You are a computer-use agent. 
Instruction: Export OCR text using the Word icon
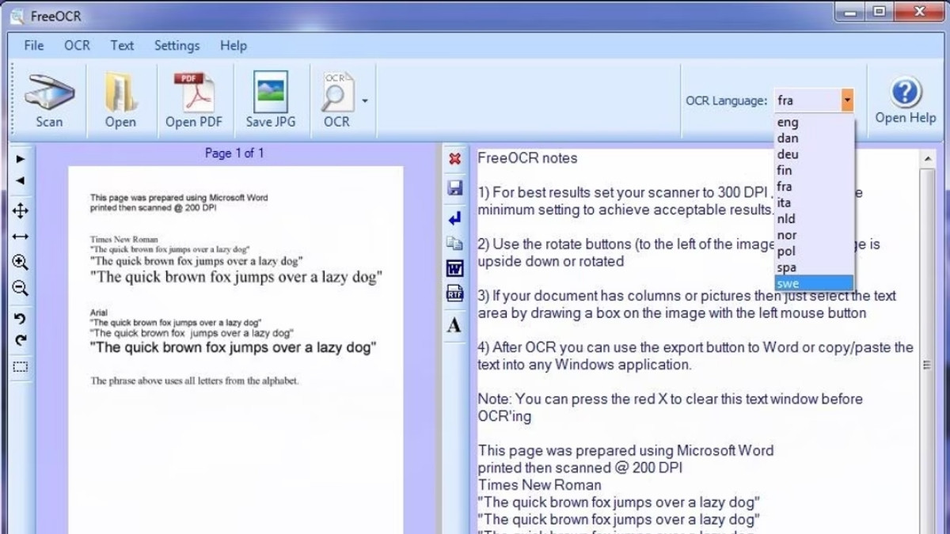pyautogui.click(x=454, y=268)
